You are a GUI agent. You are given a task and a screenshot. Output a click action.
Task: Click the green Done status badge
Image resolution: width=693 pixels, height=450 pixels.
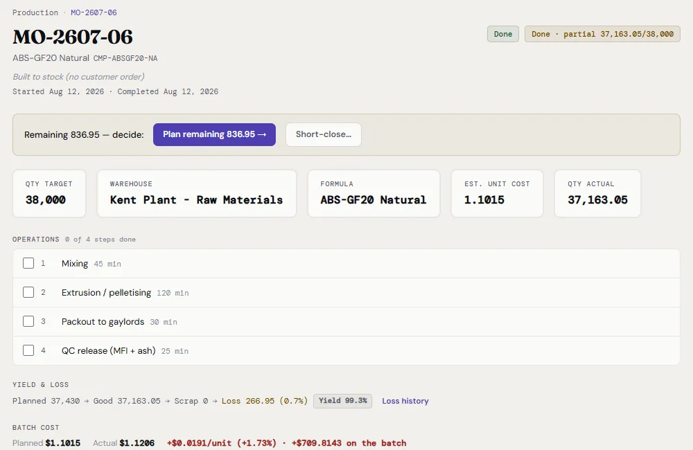pos(503,34)
